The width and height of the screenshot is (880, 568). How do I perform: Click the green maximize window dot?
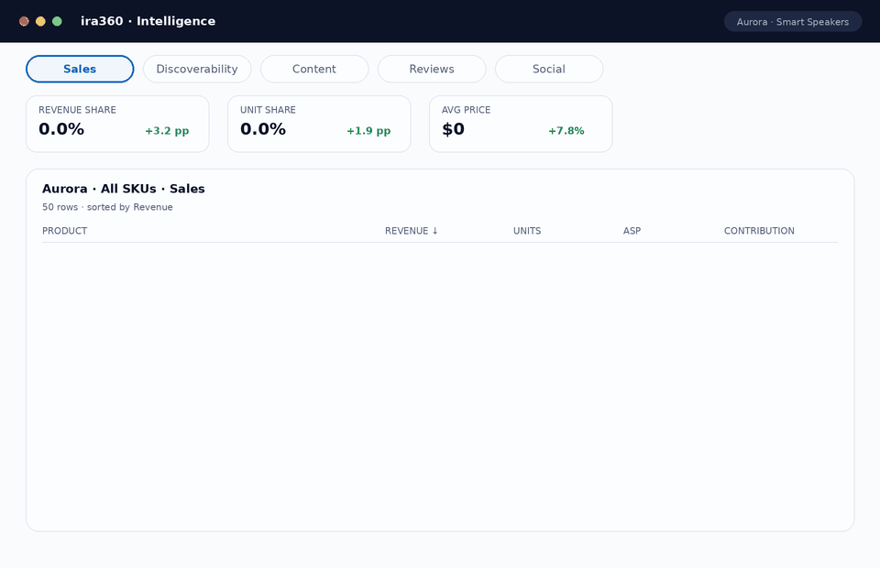[57, 21]
